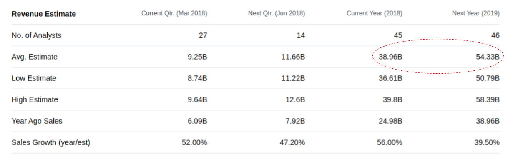
Task: Click the Low Estimate row label
Action: (34, 78)
